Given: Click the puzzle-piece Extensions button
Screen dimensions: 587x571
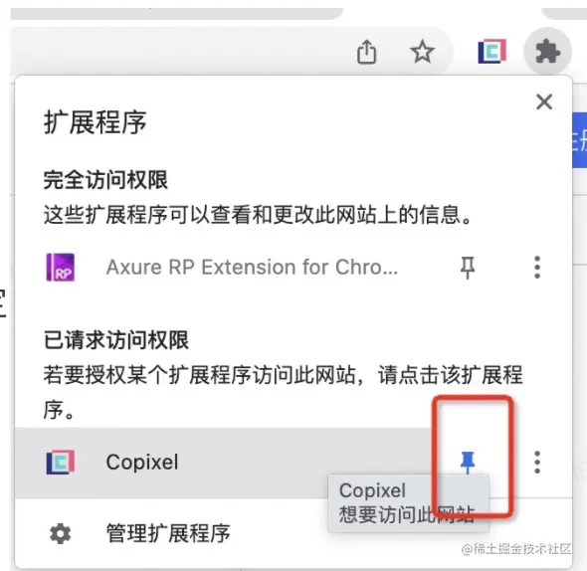Looking at the screenshot, I should point(547,52).
